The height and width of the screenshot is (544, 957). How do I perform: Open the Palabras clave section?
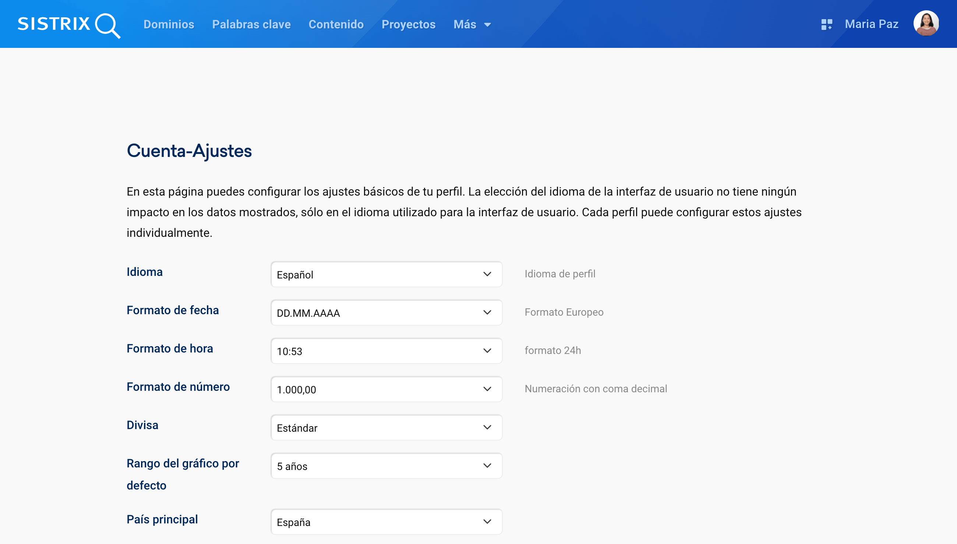(x=251, y=24)
